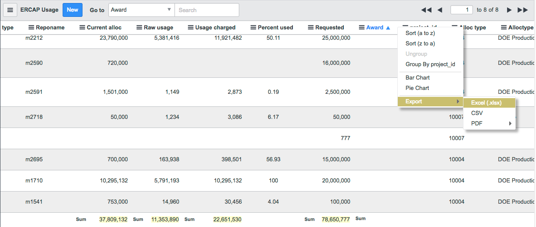
Task: Go to the next page
Action: (x=509, y=10)
